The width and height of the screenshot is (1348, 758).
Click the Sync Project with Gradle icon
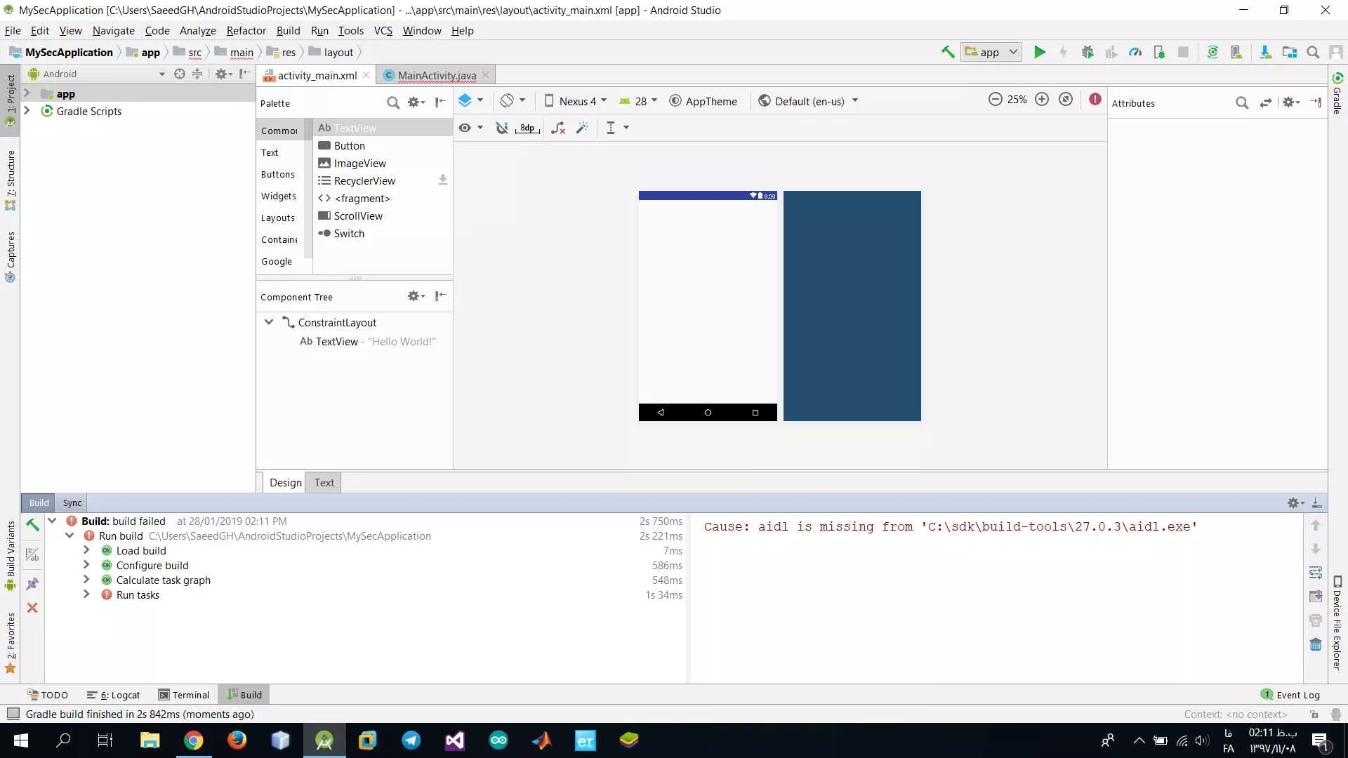[1212, 52]
